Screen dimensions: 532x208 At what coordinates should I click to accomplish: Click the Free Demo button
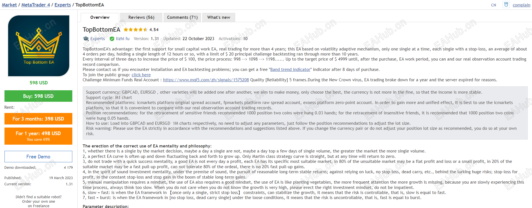pyautogui.click(x=38, y=157)
